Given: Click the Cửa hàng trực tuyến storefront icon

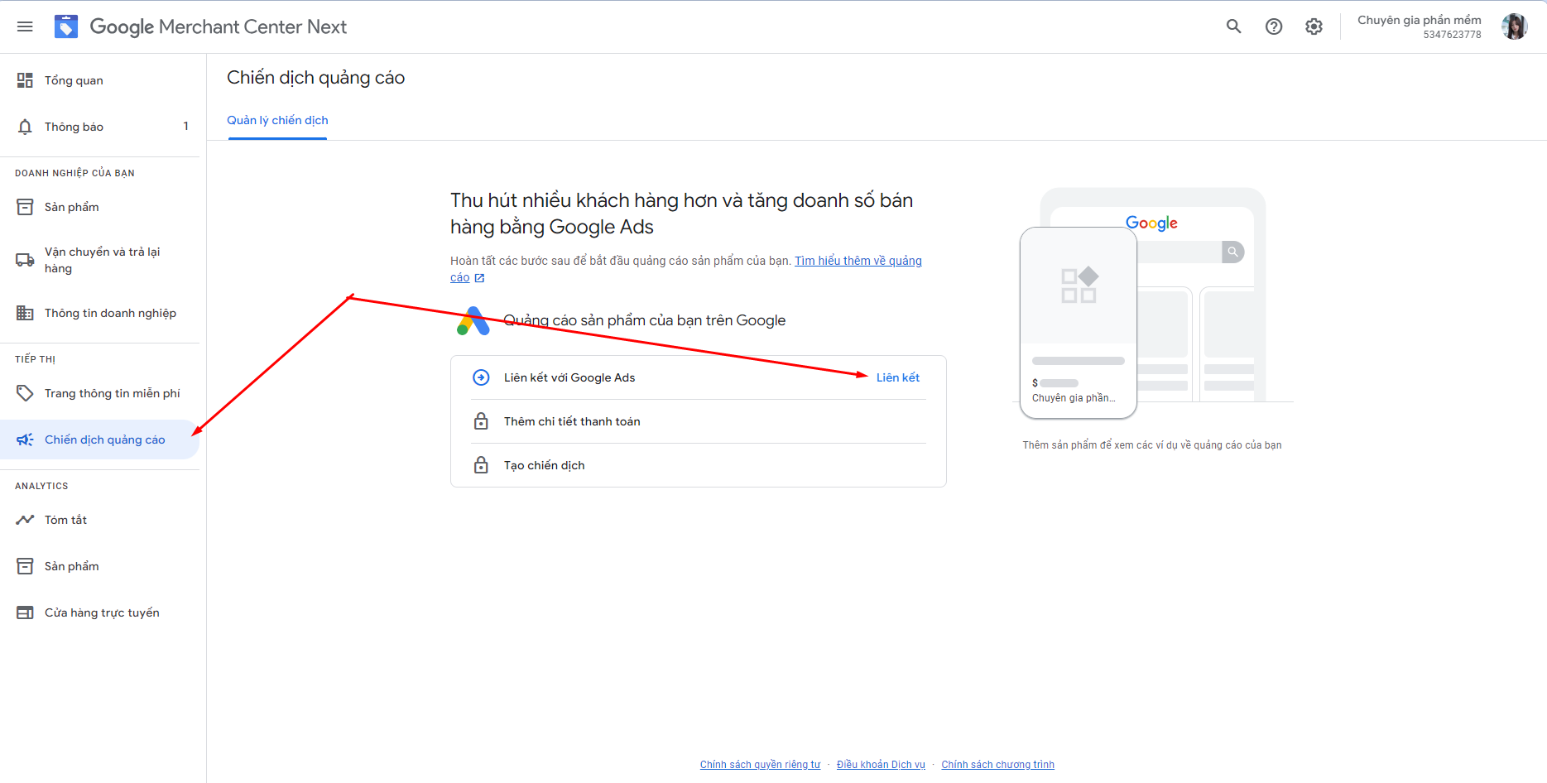Looking at the screenshot, I should (25, 612).
